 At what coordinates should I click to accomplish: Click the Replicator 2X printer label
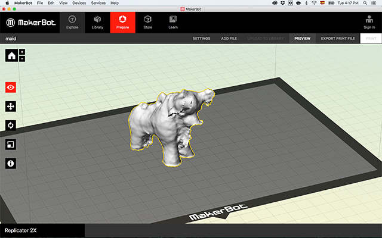click(20, 230)
